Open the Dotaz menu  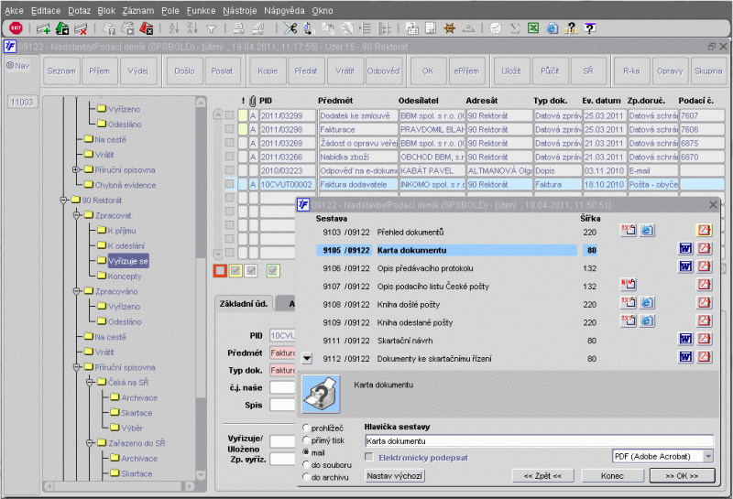click(x=80, y=10)
